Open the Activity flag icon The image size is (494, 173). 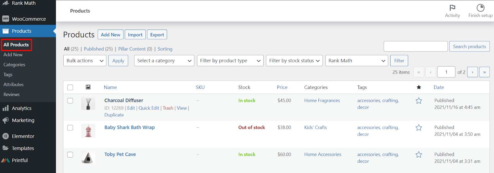[452, 8]
